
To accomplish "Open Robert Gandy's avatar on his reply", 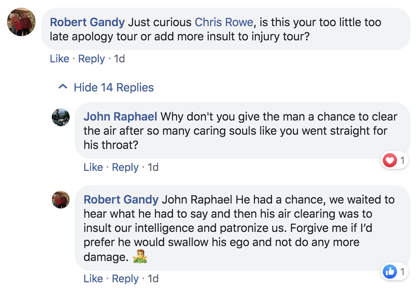I will (x=61, y=200).
